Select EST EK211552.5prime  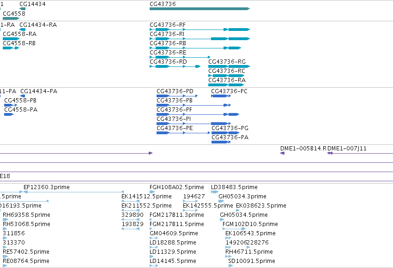click(131, 210)
